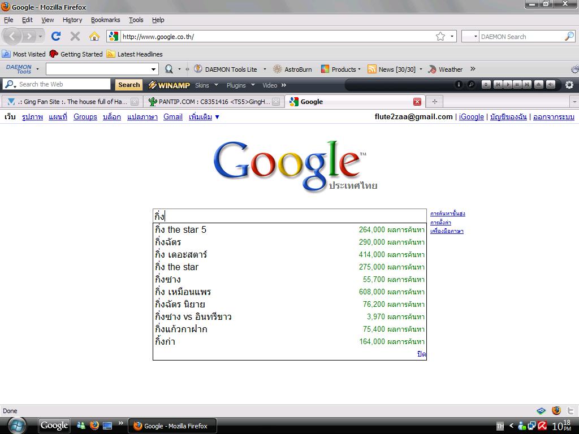Screen dimensions: 579x434
Task: Open the Groups link
Action: [85, 117]
